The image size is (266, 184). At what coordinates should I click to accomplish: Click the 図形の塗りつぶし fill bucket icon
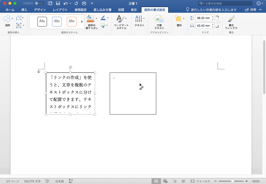pos(90,19)
